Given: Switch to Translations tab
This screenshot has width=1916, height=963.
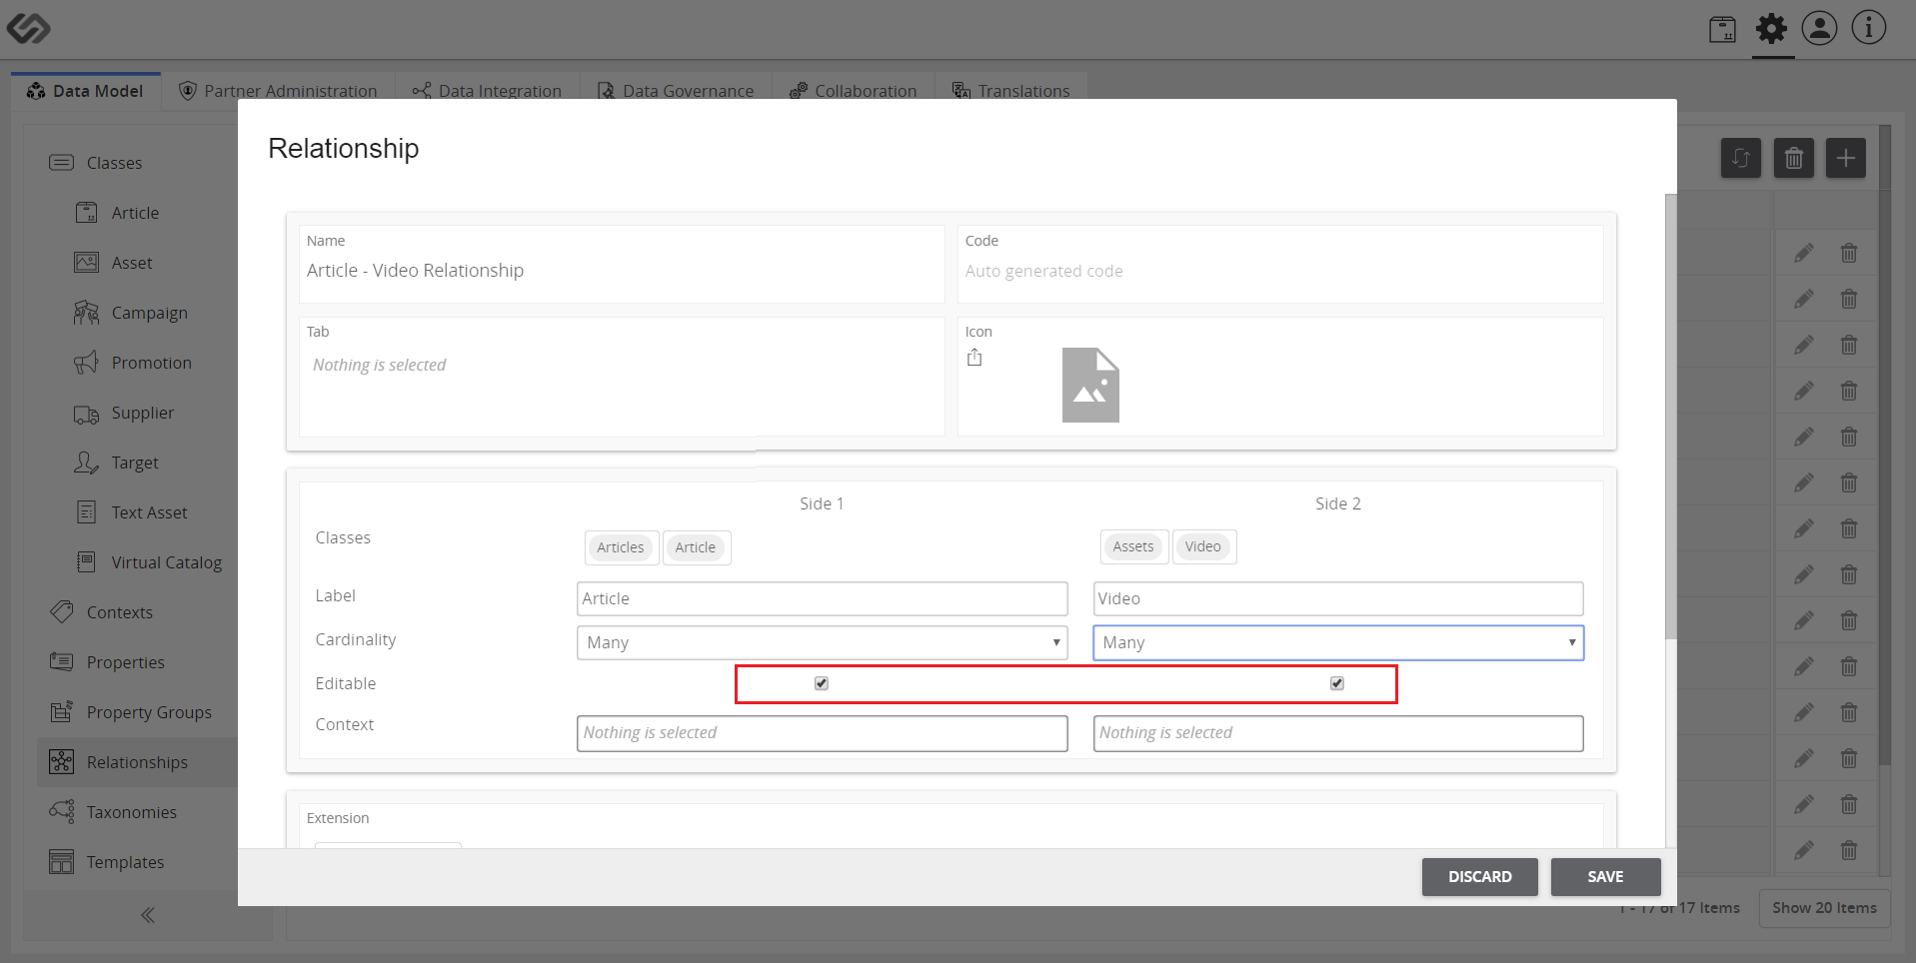Looking at the screenshot, I should (1010, 91).
